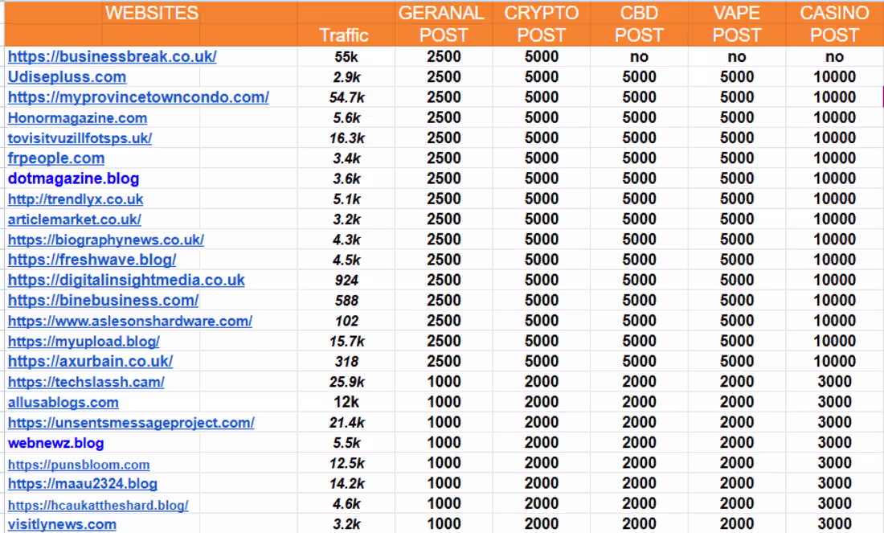Open the frpeople.com link
The image size is (884, 533).
55,158
